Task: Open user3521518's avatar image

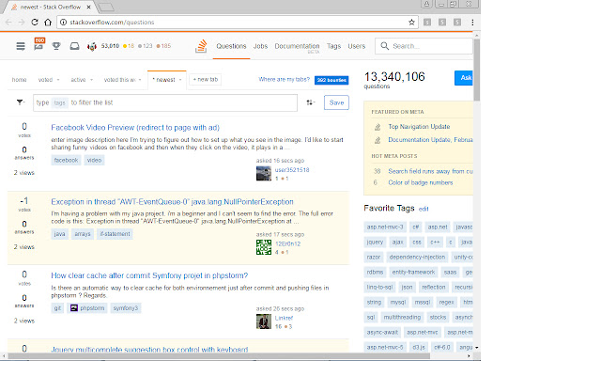Action: pos(264,173)
